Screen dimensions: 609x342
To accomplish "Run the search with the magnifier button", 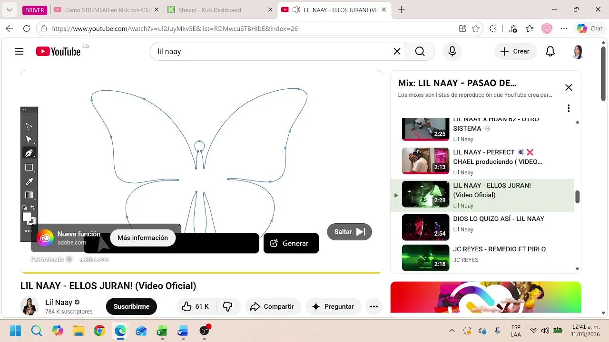I will (x=420, y=51).
